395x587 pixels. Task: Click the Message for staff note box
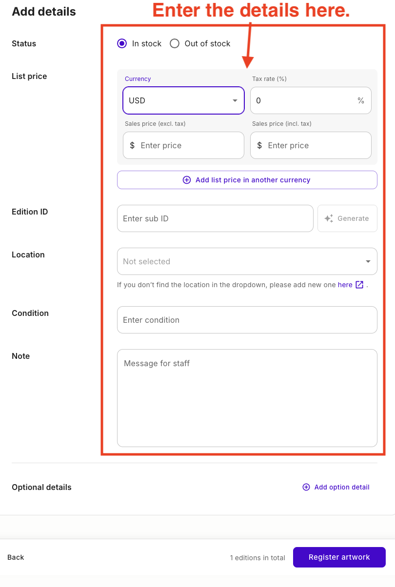pos(247,398)
